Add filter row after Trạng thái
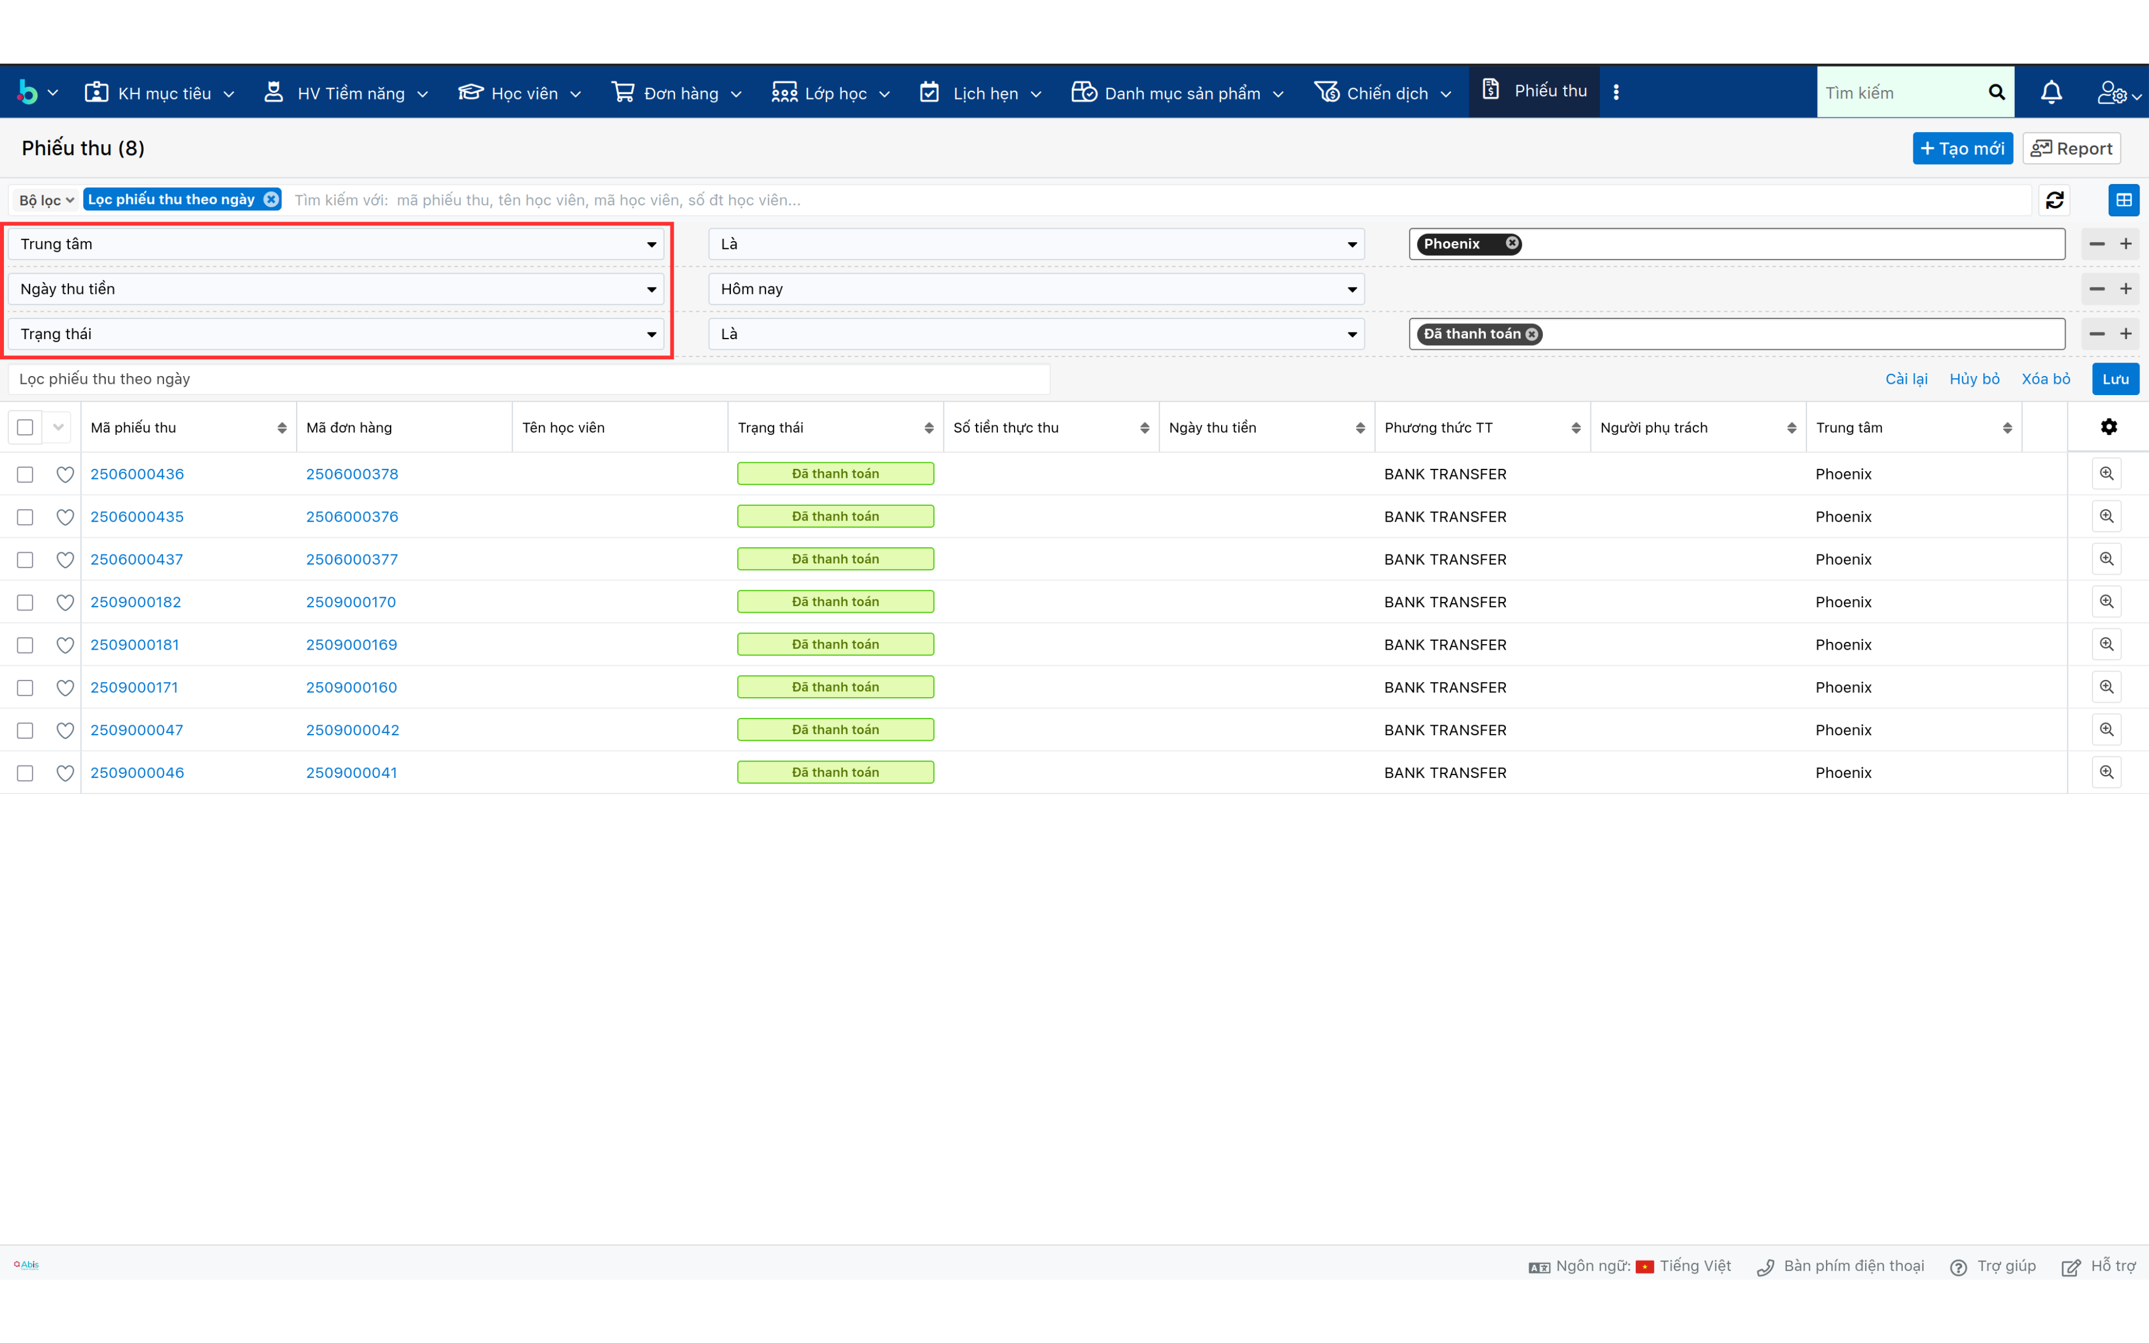Screen dimensions: 2149x1343 click(x=2126, y=334)
